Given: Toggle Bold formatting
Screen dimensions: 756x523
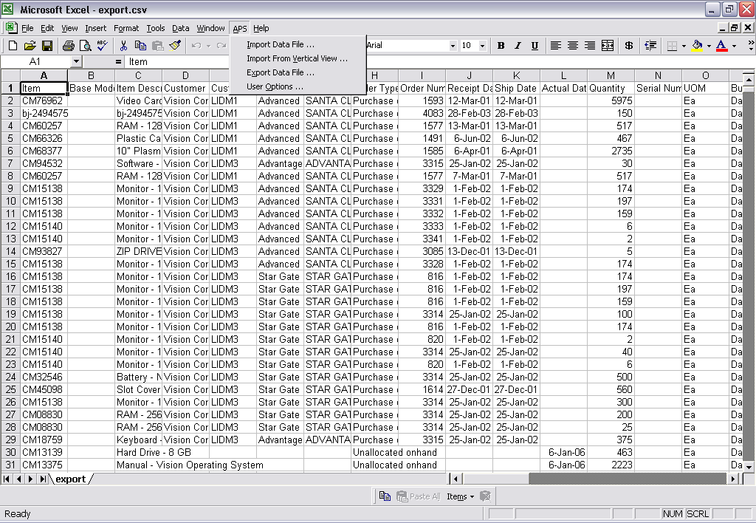Looking at the screenshot, I should coord(501,45).
